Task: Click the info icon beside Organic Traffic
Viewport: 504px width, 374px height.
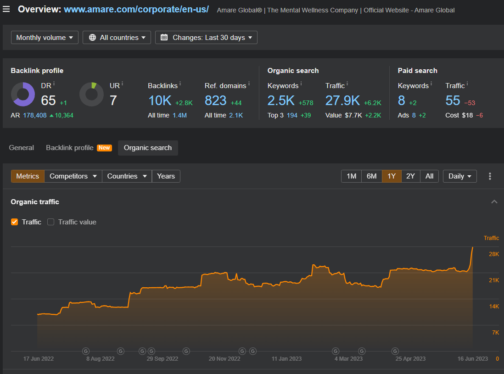Action: click(347, 84)
